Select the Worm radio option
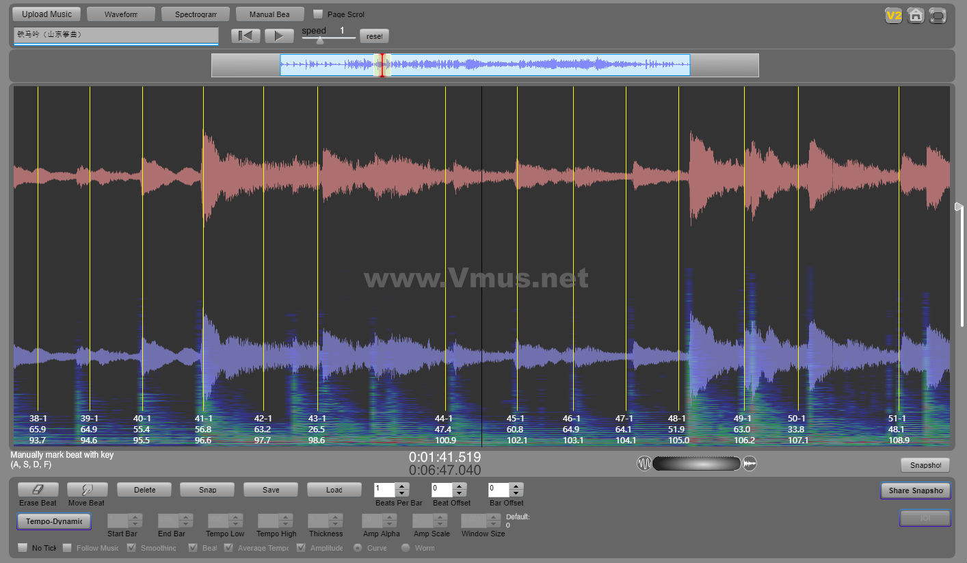This screenshot has width=967, height=563. pos(406,547)
